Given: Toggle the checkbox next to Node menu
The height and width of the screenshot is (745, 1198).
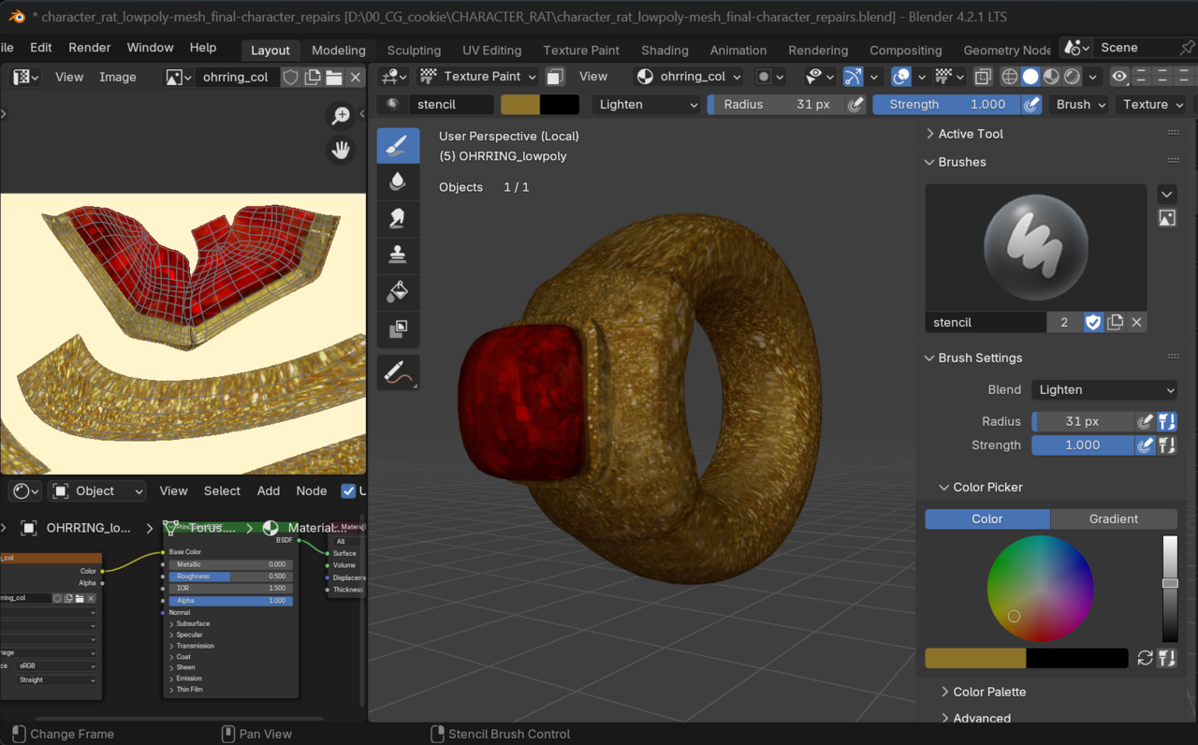Looking at the screenshot, I should 348,490.
